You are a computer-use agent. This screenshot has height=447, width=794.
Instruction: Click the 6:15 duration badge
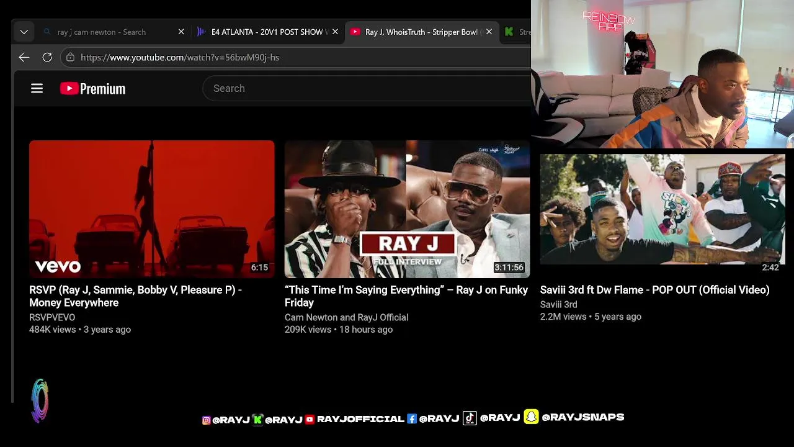259,268
